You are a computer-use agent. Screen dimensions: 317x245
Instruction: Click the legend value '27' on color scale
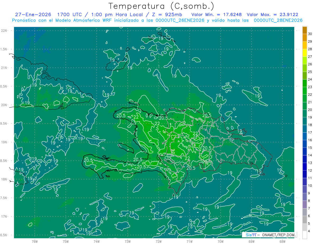310,57
